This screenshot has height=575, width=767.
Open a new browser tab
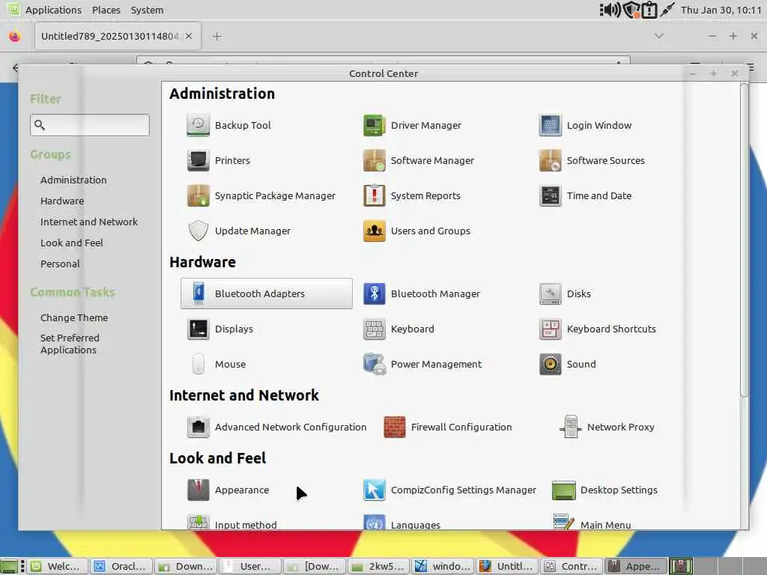click(216, 36)
